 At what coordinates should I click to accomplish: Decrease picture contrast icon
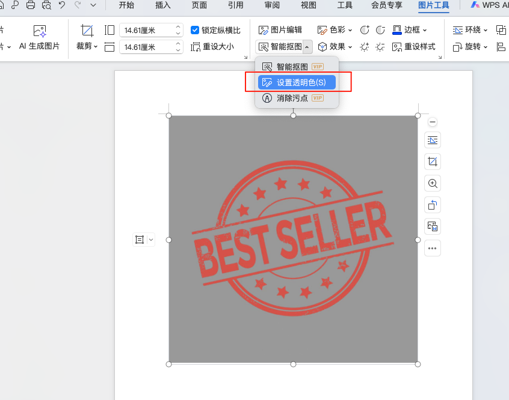click(x=380, y=30)
